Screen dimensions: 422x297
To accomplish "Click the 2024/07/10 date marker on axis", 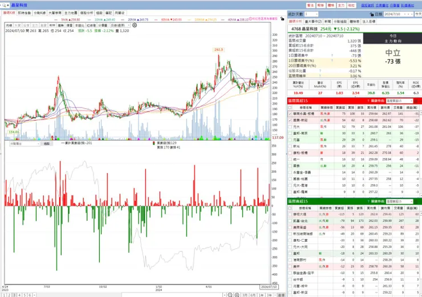I will 269,287.
